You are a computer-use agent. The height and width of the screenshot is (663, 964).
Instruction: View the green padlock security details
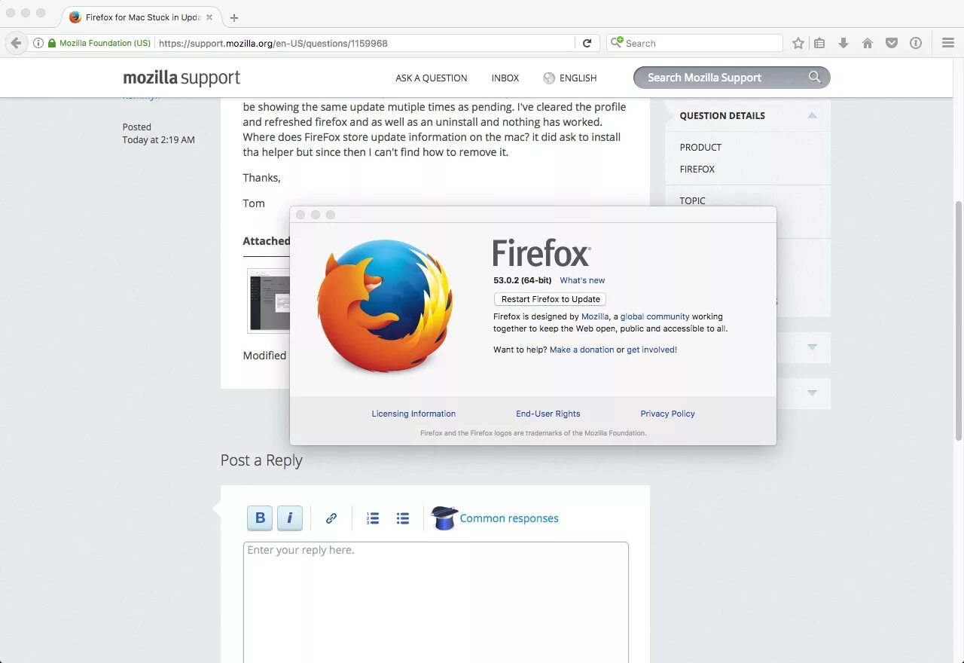pyautogui.click(x=52, y=43)
